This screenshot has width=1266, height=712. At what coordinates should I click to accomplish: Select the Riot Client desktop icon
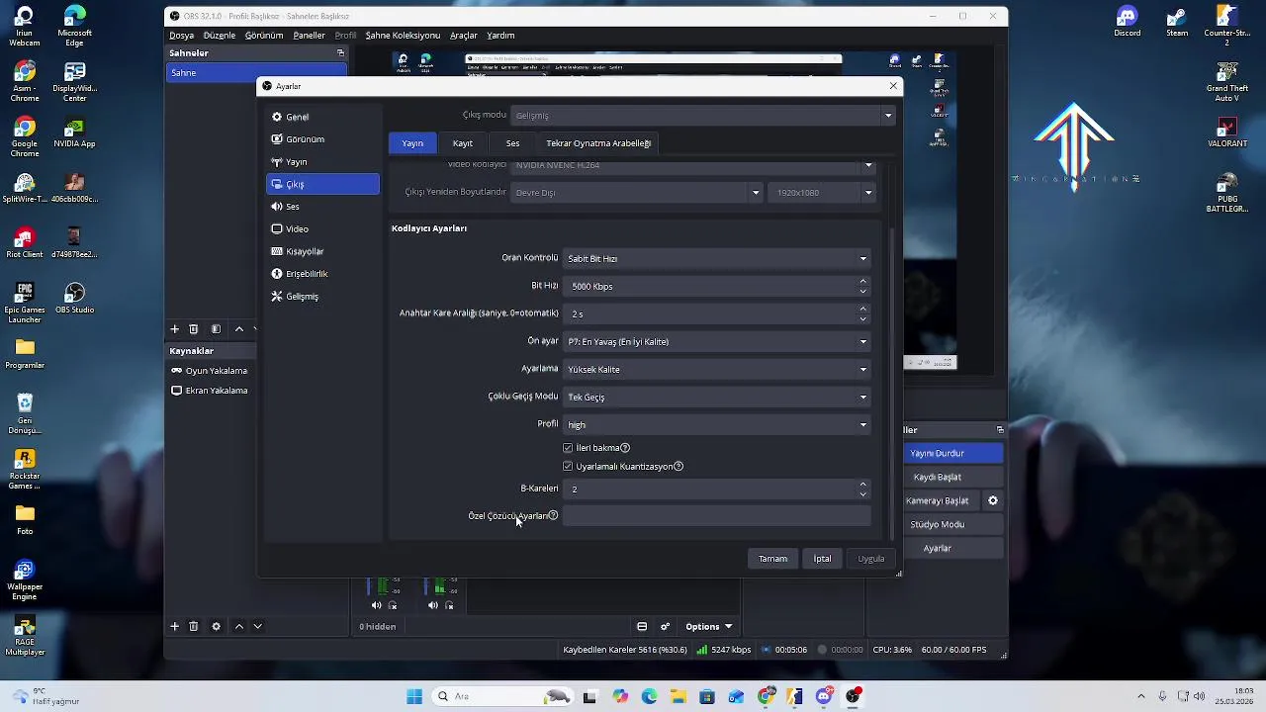(x=25, y=243)
